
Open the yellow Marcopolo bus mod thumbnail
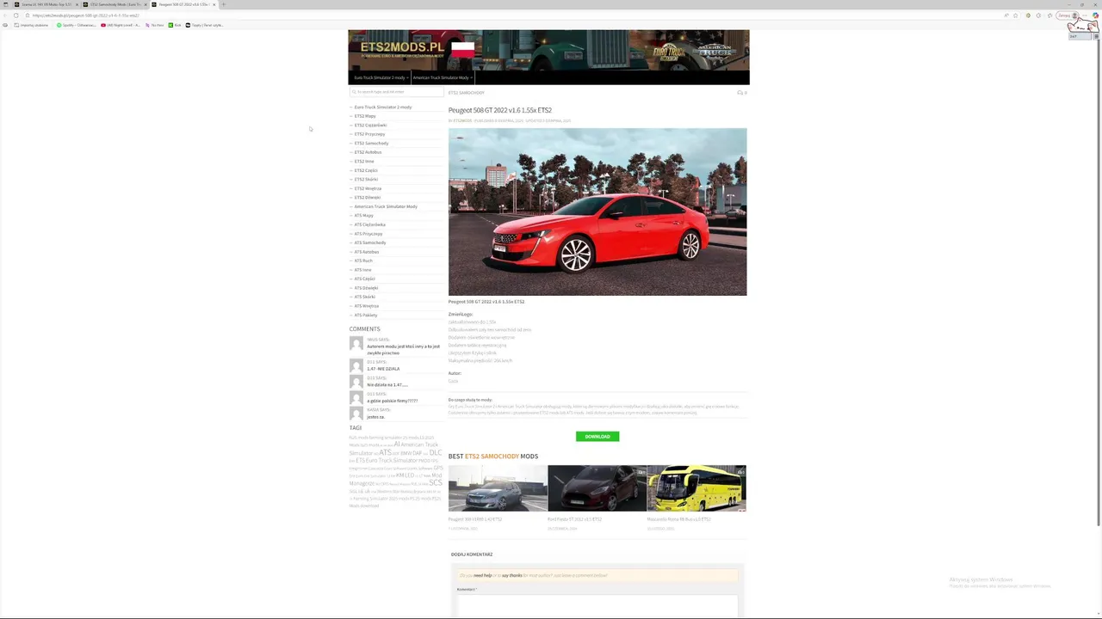[696, 488]
